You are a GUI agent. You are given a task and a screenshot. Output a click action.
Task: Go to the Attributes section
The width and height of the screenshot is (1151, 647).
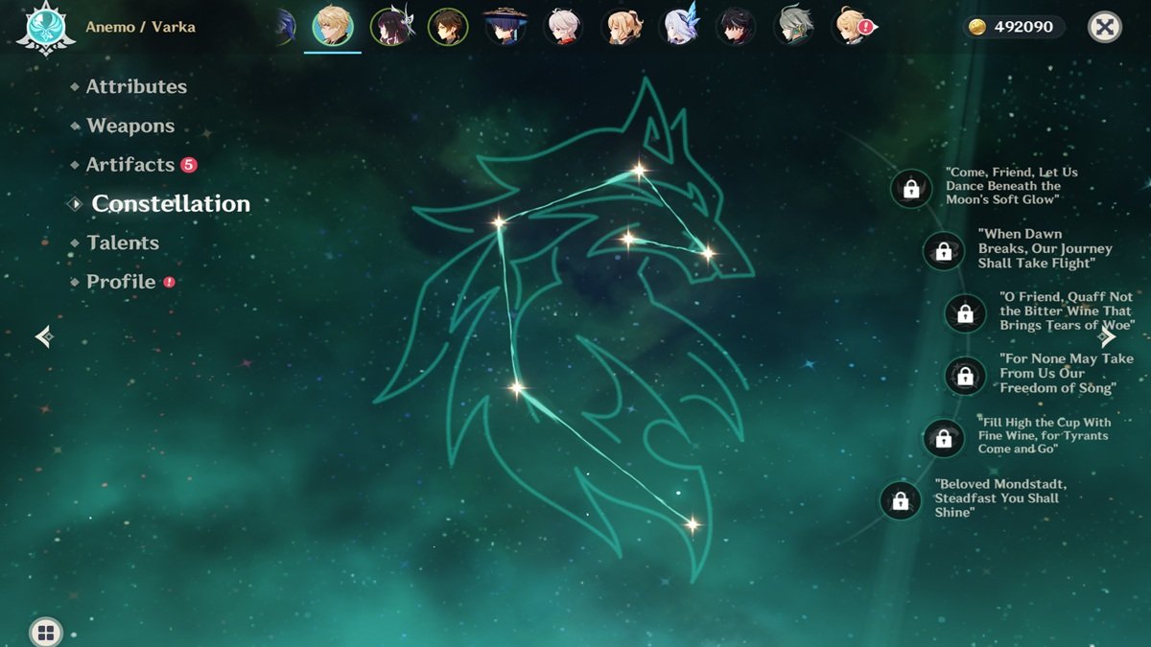pyautogui.click(x=136, y=86)
